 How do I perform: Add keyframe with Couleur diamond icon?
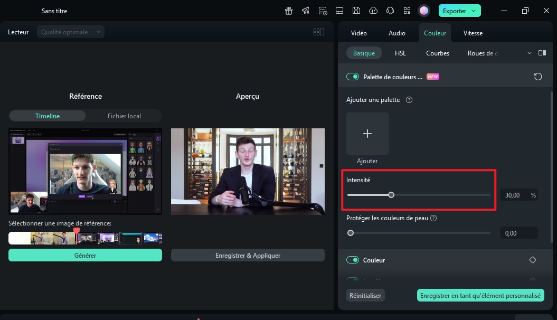pos(533,260)
